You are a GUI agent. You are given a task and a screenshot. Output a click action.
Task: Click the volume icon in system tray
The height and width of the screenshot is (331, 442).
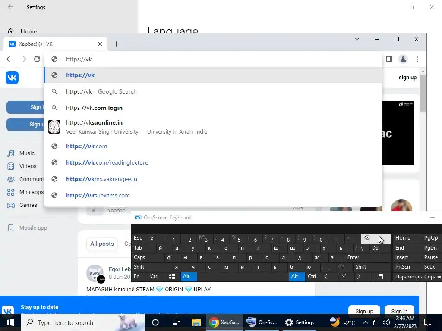tap(386, 322)
